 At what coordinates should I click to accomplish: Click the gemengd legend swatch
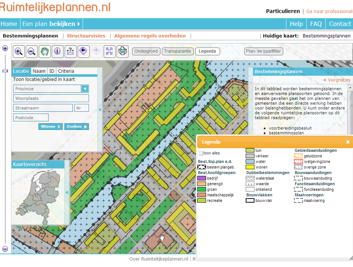pos(202,184)
